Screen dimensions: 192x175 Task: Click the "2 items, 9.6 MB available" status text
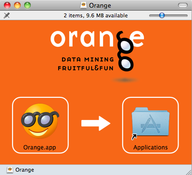pos(96,15)
